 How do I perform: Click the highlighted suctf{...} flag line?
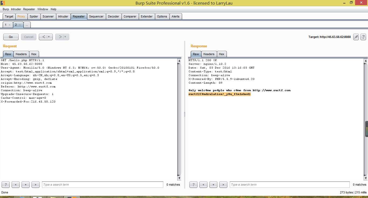click(x=220, y=94)
